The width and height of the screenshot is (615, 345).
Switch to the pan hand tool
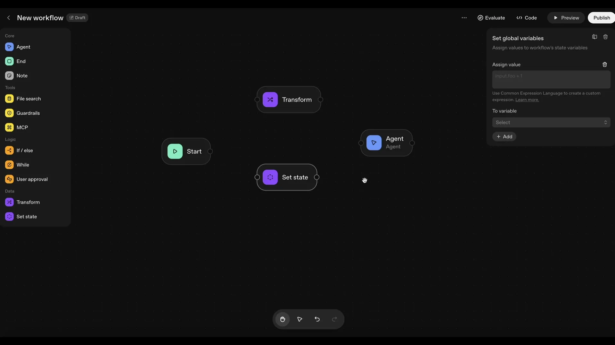(x=282, y=319)
